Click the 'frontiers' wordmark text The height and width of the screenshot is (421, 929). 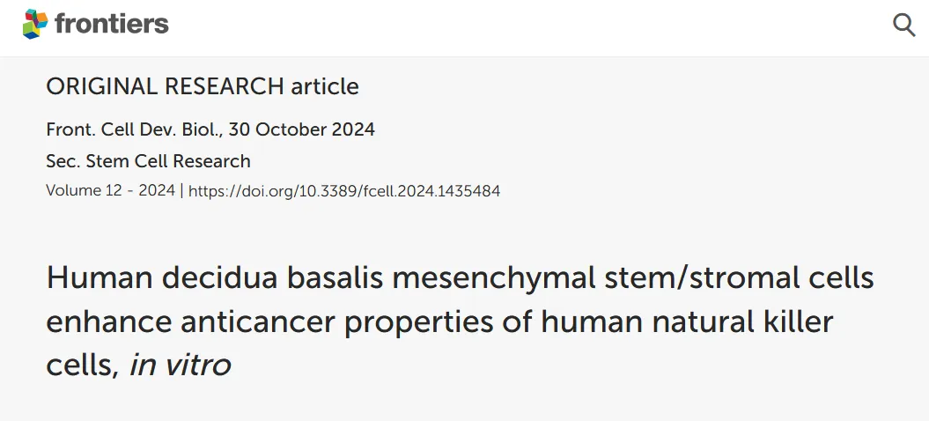coord(111,25)
